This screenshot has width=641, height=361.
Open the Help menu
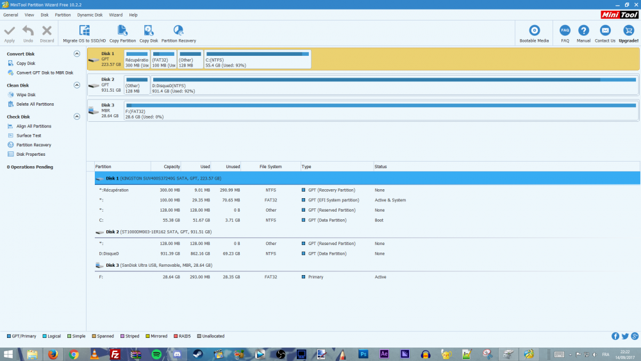click(x=133, y=15)
